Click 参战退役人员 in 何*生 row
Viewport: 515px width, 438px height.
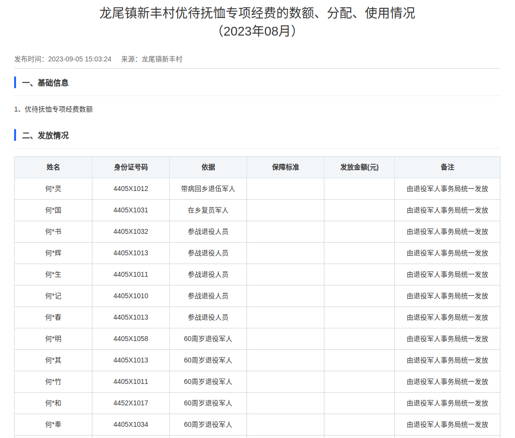click(x=208, y=274)
